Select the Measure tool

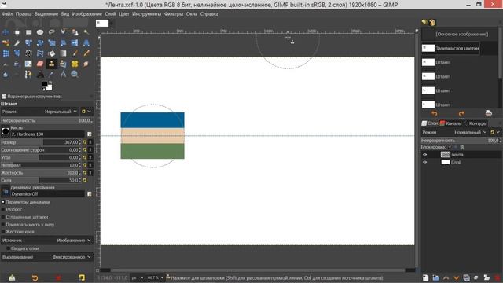pyautogui.click(x=63, y=75)
